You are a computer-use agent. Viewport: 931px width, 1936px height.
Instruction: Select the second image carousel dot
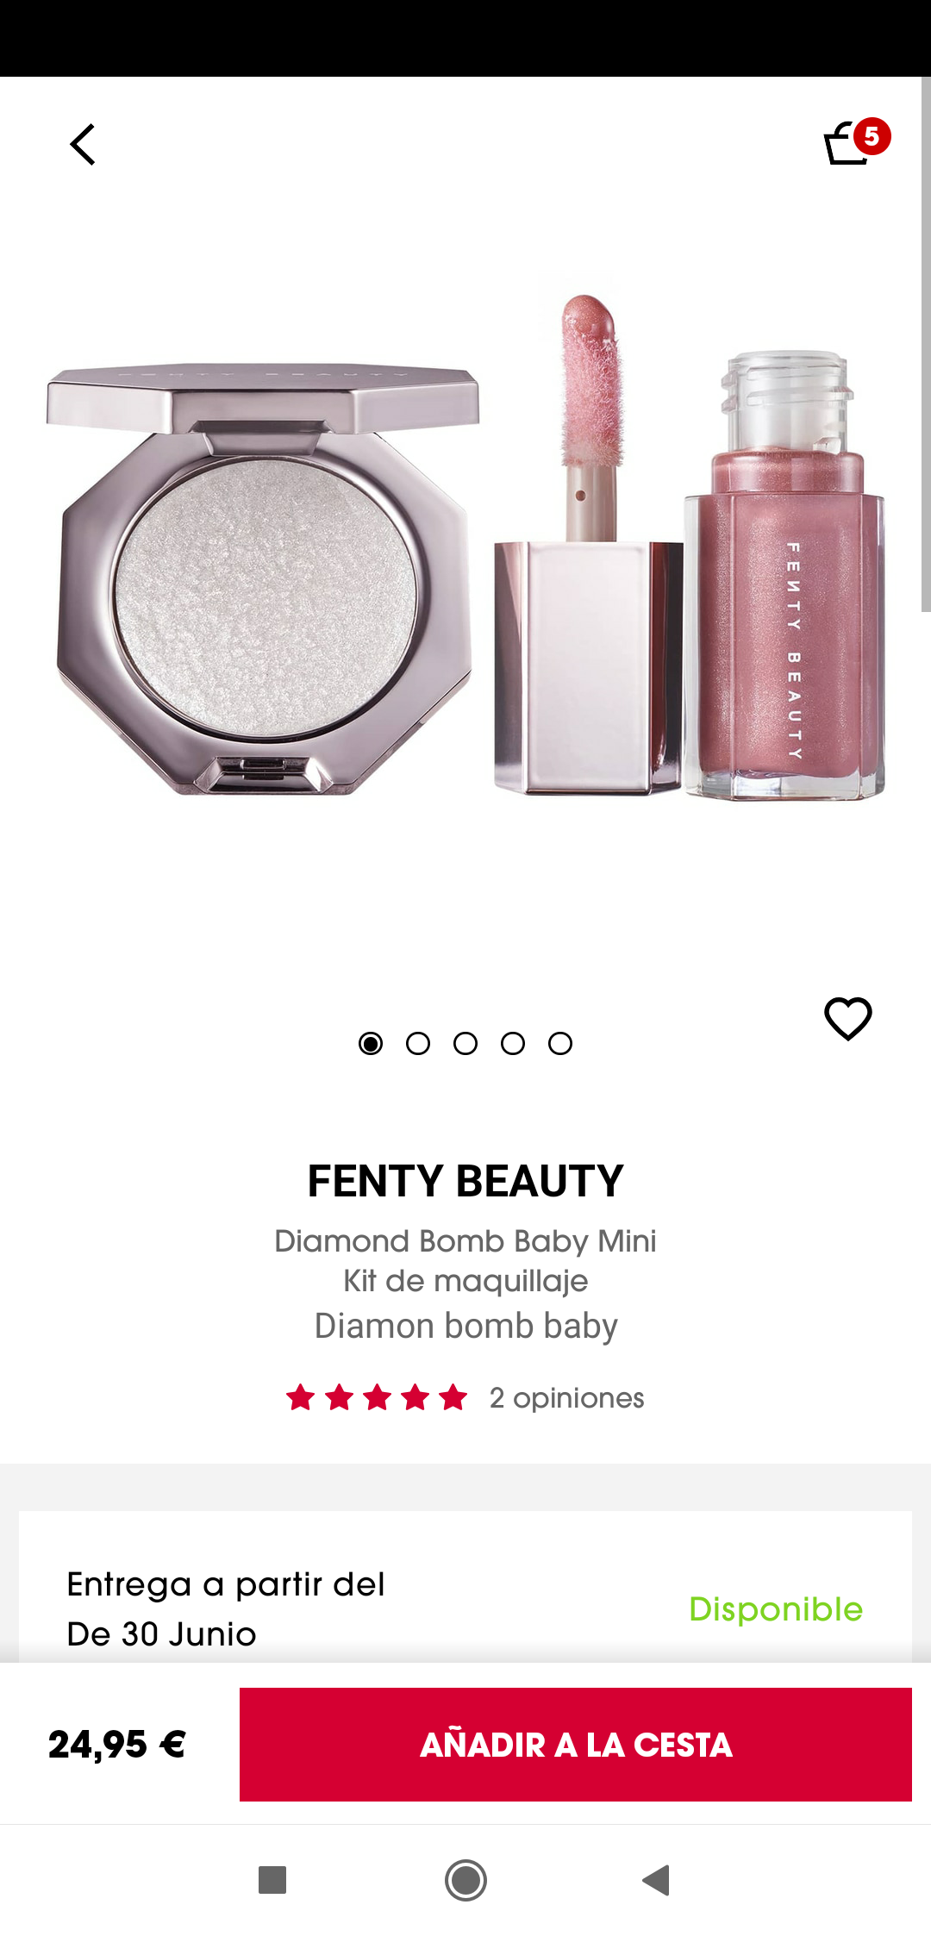point(418,1044)
